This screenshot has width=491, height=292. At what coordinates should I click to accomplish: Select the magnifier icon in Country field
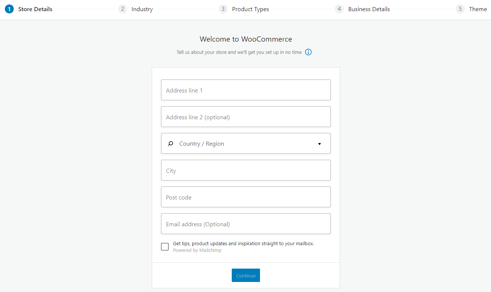(170, 143)
